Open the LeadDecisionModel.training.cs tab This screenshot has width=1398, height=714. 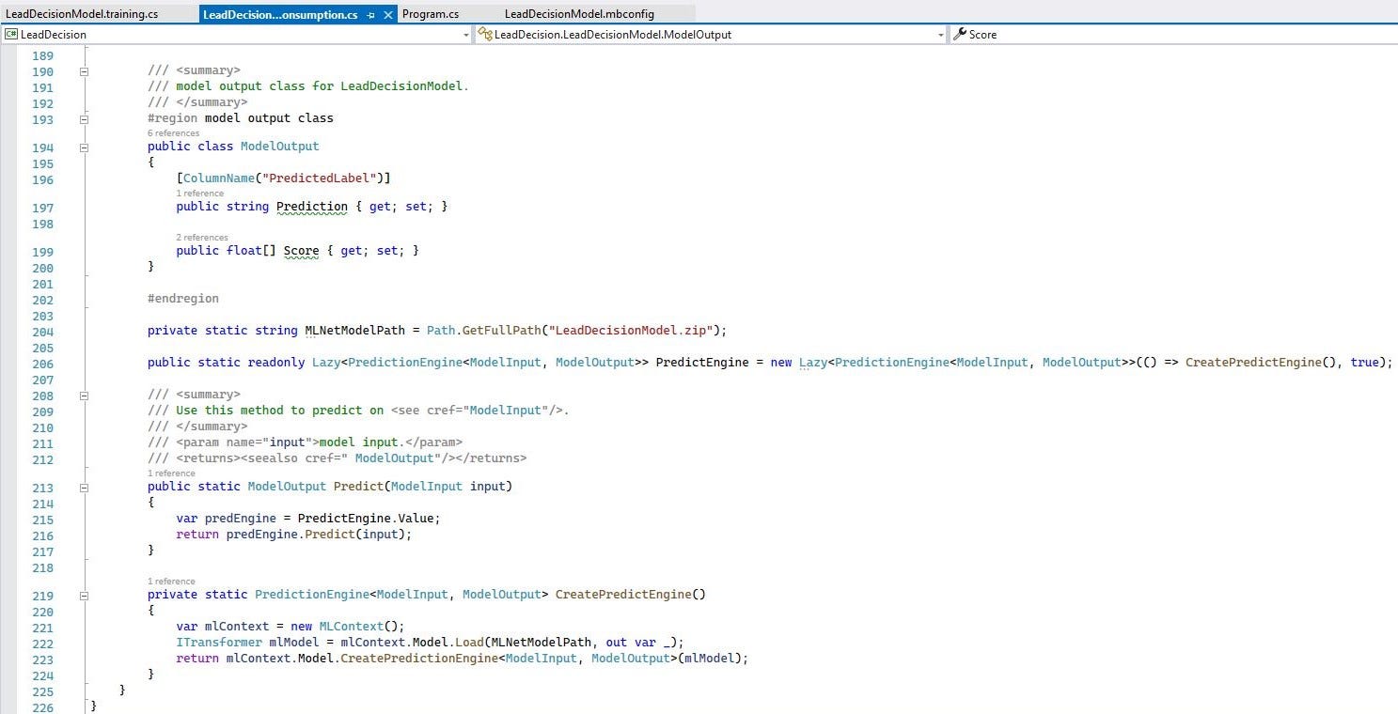pos(82,14)
